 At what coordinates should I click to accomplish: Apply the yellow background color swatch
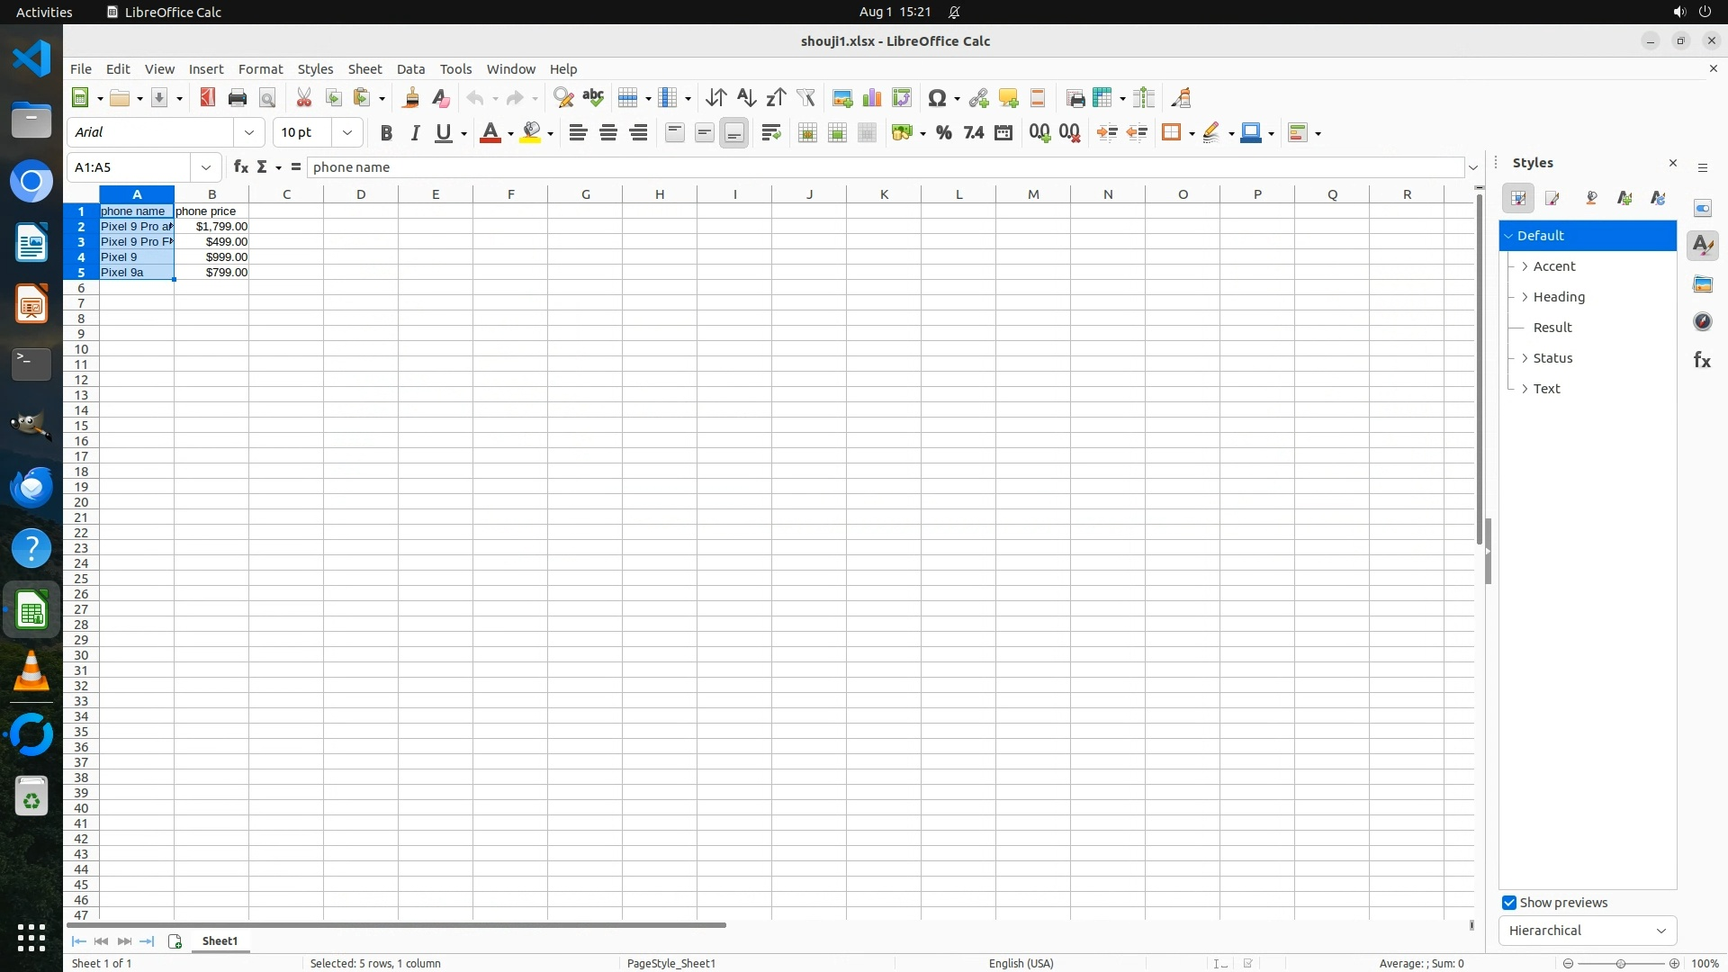coord(531,133)
